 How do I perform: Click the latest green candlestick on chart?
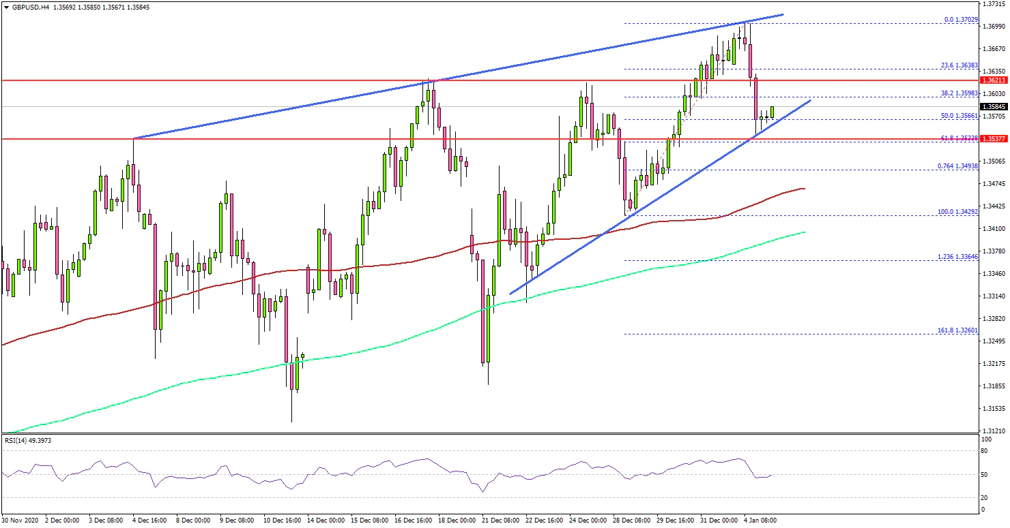pos(773,112)
